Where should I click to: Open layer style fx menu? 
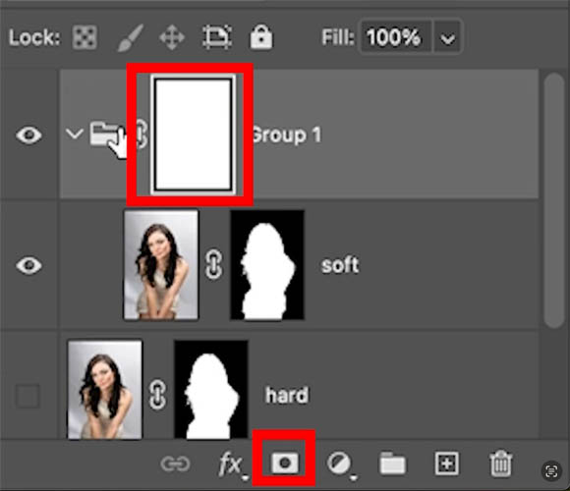tap(232, 464)
